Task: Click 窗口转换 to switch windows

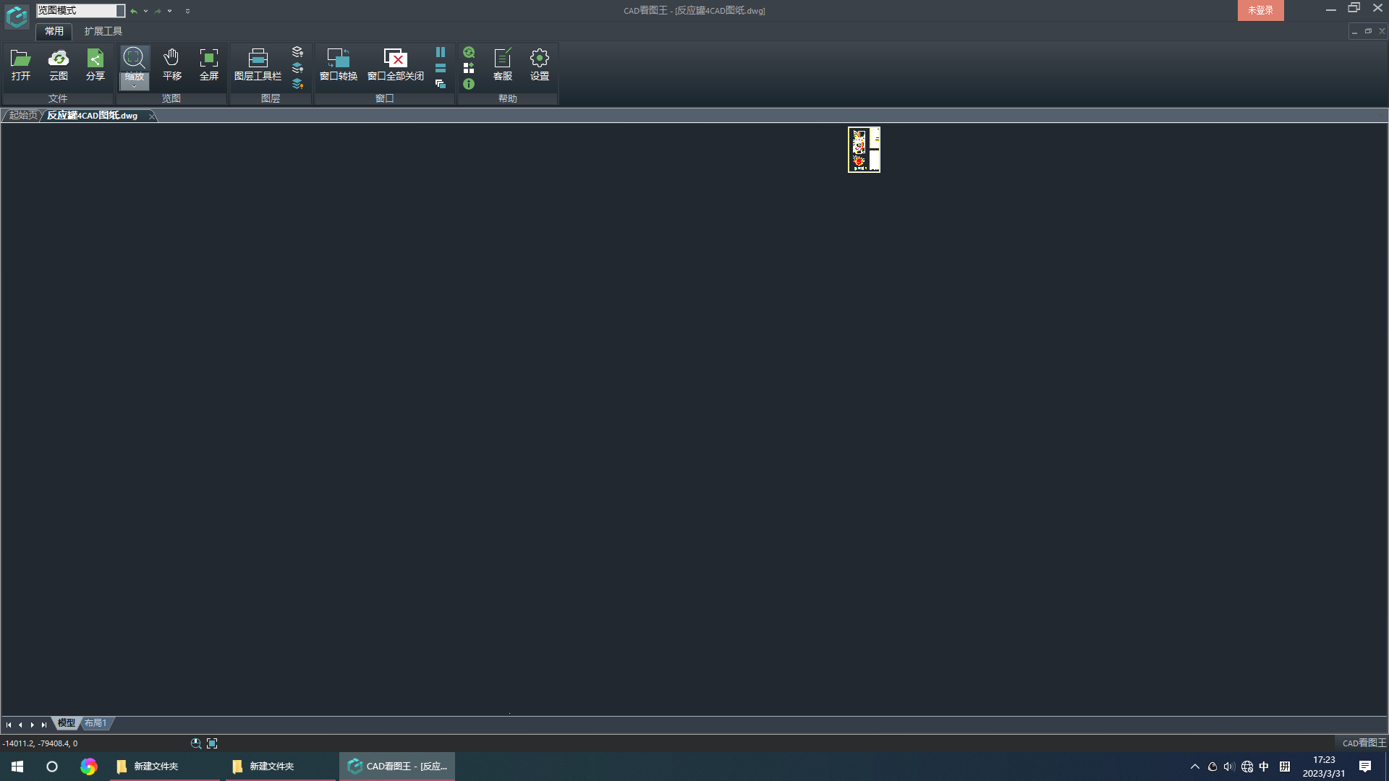Action: 338,65
